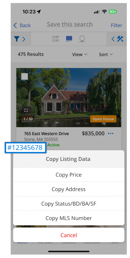The width and height of the screenshot is (130, 258).
Task: Switch to list view icon
Action: pyautogui.click(x=56, y=39)
